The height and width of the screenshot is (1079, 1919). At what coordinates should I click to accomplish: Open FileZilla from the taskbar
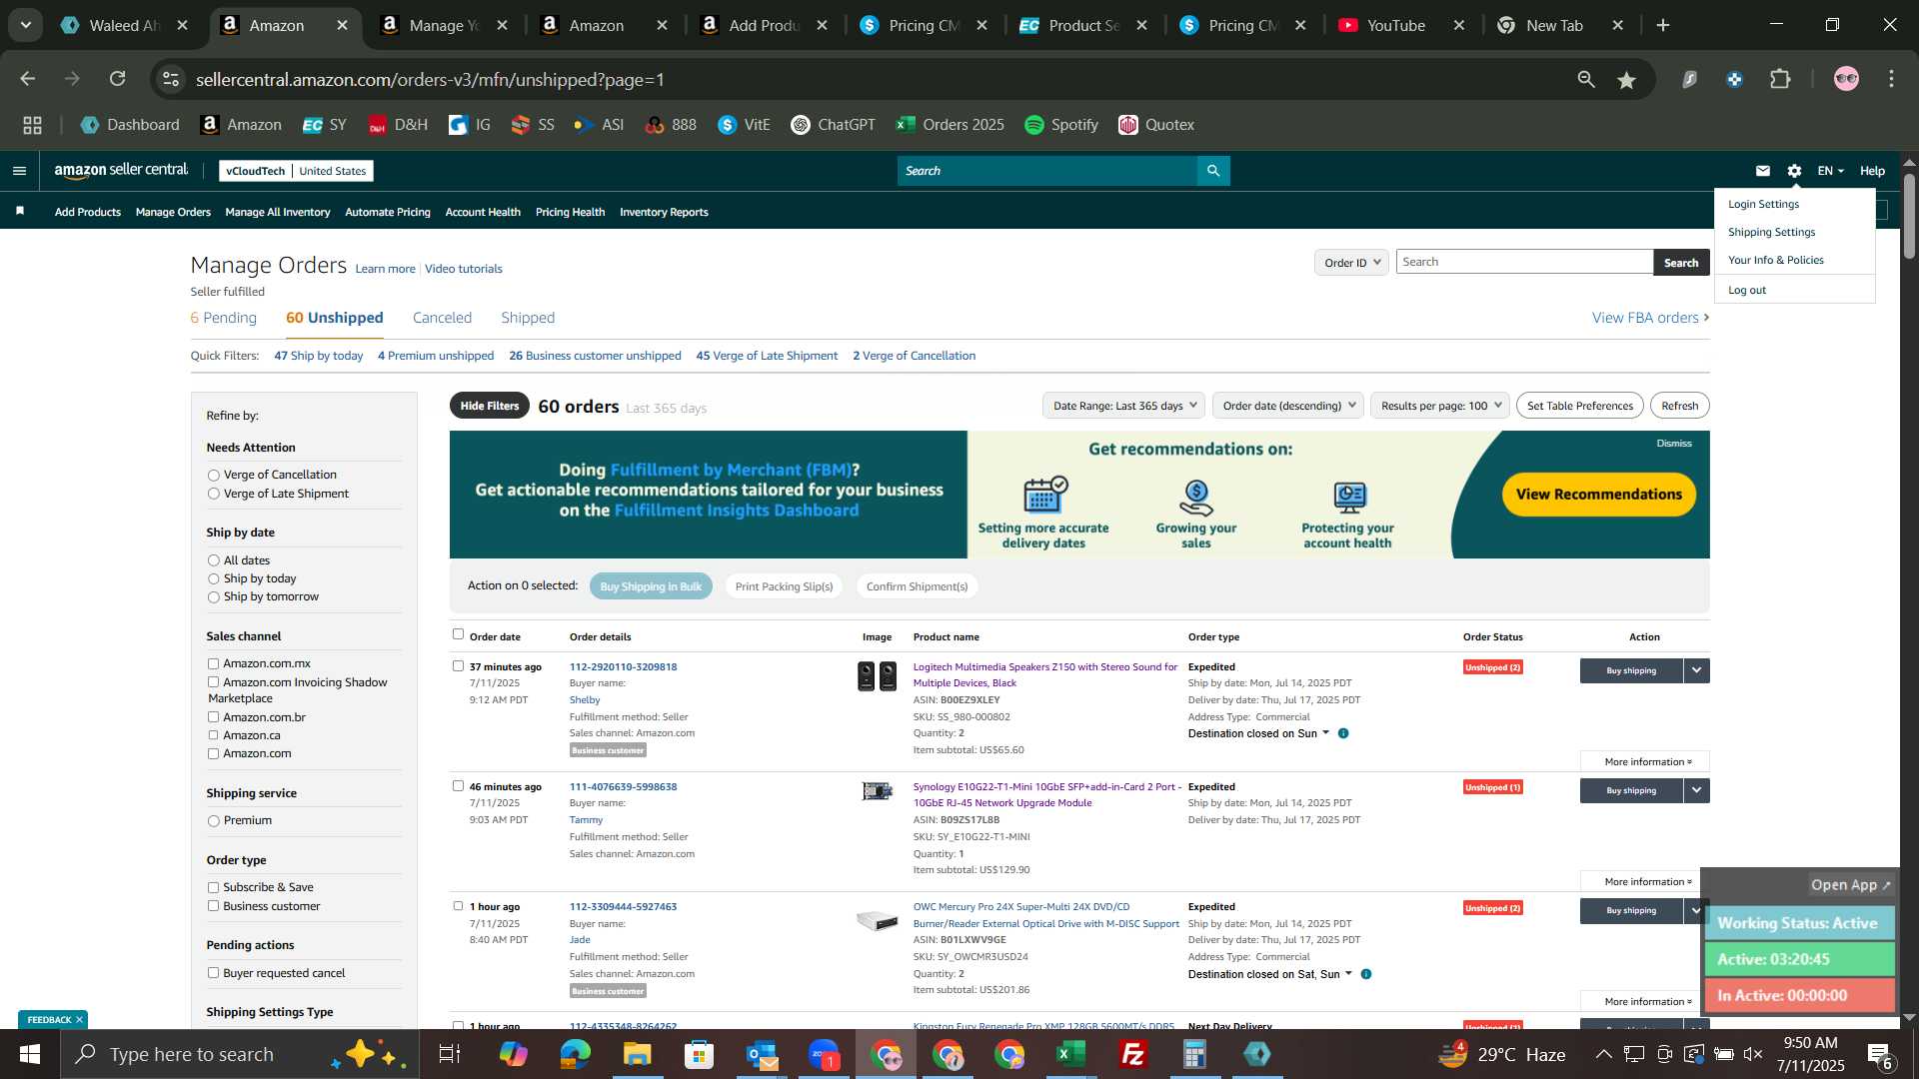(x=1132, y=1054)
